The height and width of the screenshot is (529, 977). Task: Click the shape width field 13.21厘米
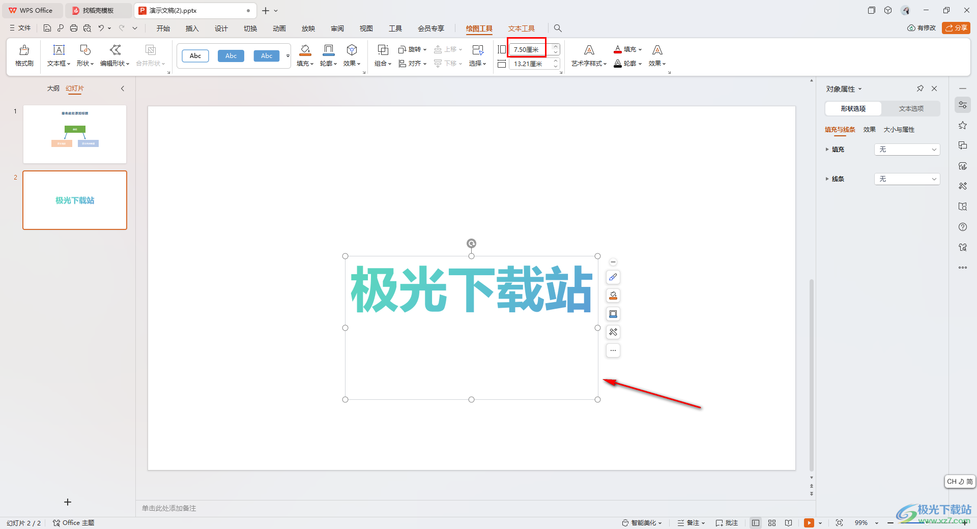pos(531,64)
